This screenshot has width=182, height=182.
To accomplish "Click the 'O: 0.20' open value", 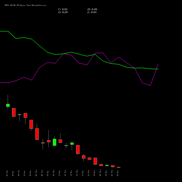I will [x=63, y=12].
